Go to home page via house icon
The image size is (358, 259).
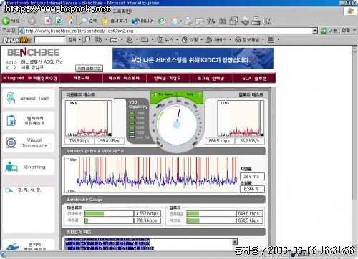click(x=70, y=21)
